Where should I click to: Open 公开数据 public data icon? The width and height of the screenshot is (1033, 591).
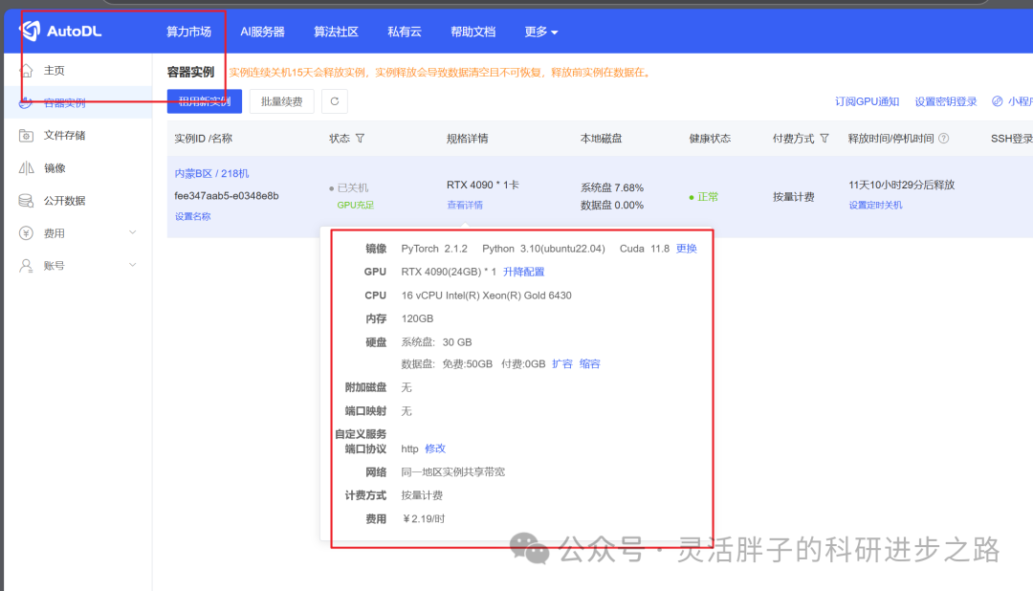click(26, 200)
